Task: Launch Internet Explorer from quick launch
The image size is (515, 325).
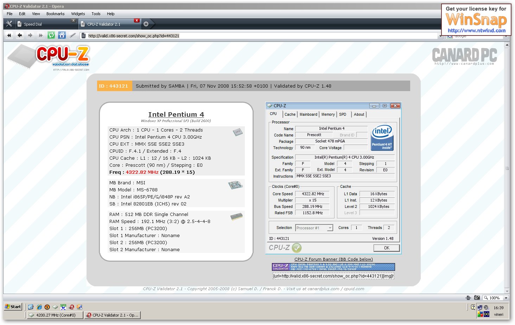Action: click(39, 307)
